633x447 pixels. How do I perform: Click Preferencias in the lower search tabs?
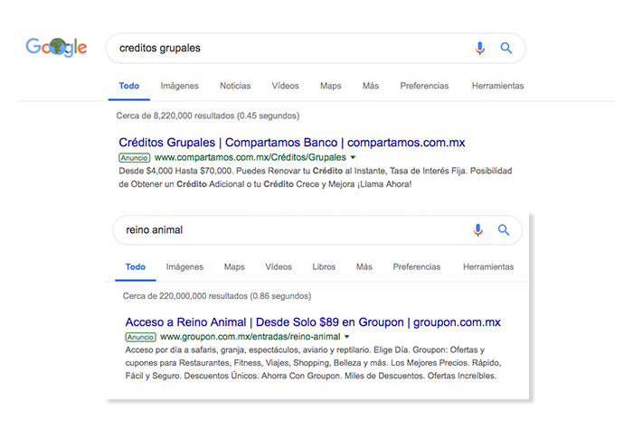pos(417,266)
